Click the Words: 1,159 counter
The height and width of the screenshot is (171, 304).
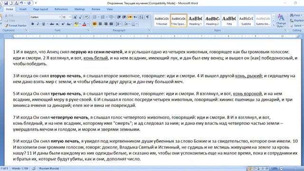[x=20, y=169]
